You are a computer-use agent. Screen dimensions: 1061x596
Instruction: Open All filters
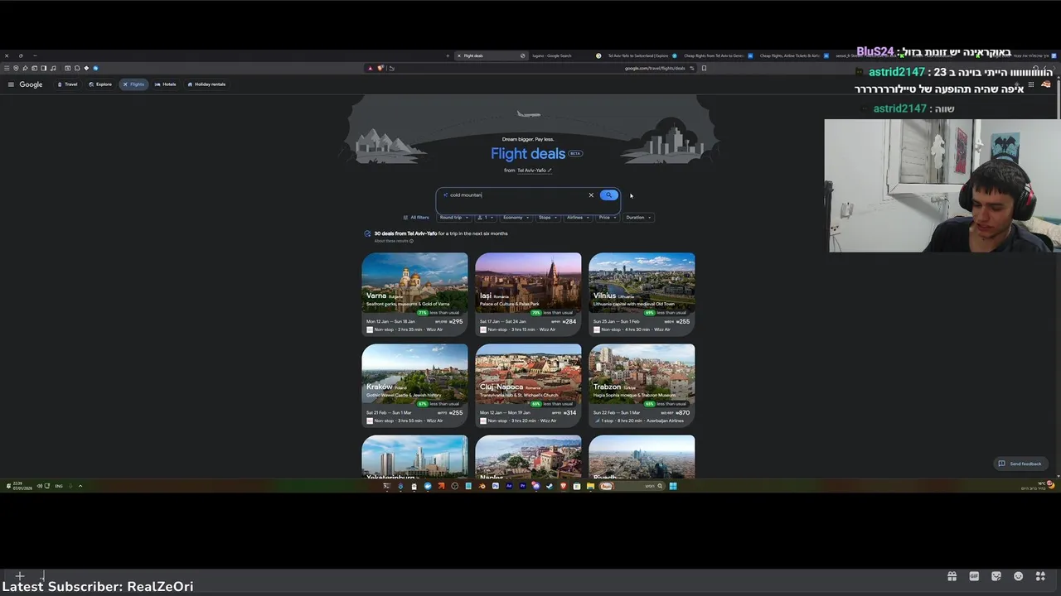416,218
